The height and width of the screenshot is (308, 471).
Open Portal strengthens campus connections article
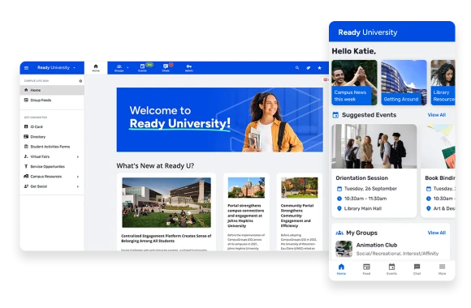pyautogui.click(x=245, y=216)
